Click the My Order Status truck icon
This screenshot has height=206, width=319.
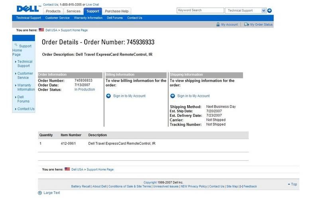[246, 24]
